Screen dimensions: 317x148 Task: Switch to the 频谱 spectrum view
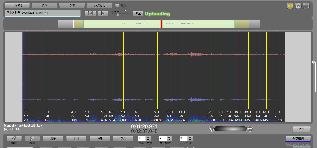coord(72,5)
